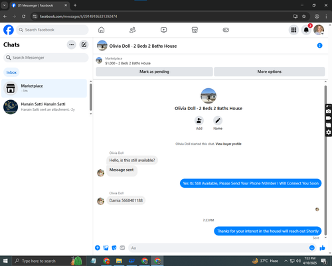Click the address bar URL
The height and width of the screenshot is (266, 332).
pos(78,17)
